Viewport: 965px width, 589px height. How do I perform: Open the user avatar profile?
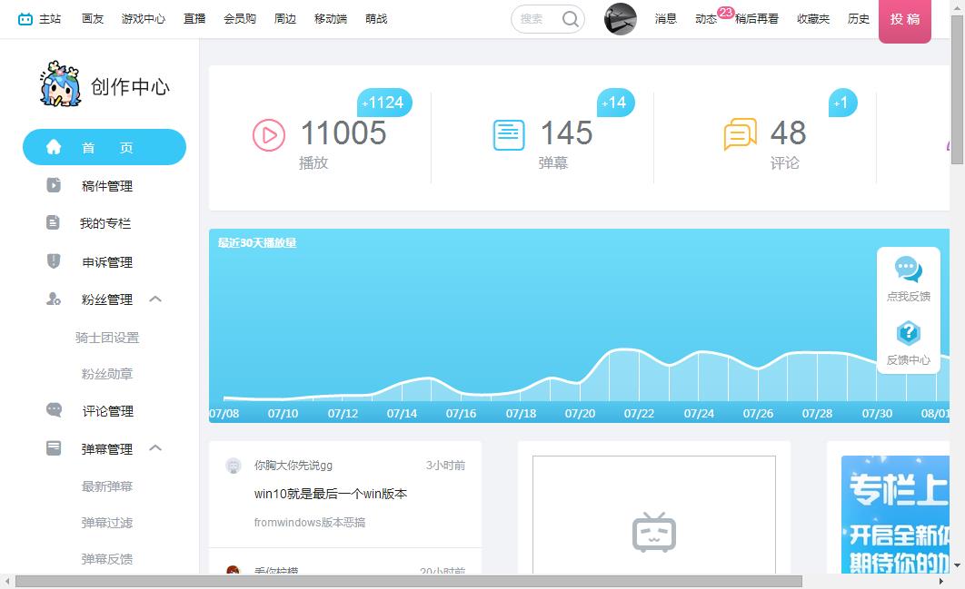coord(621,19)
